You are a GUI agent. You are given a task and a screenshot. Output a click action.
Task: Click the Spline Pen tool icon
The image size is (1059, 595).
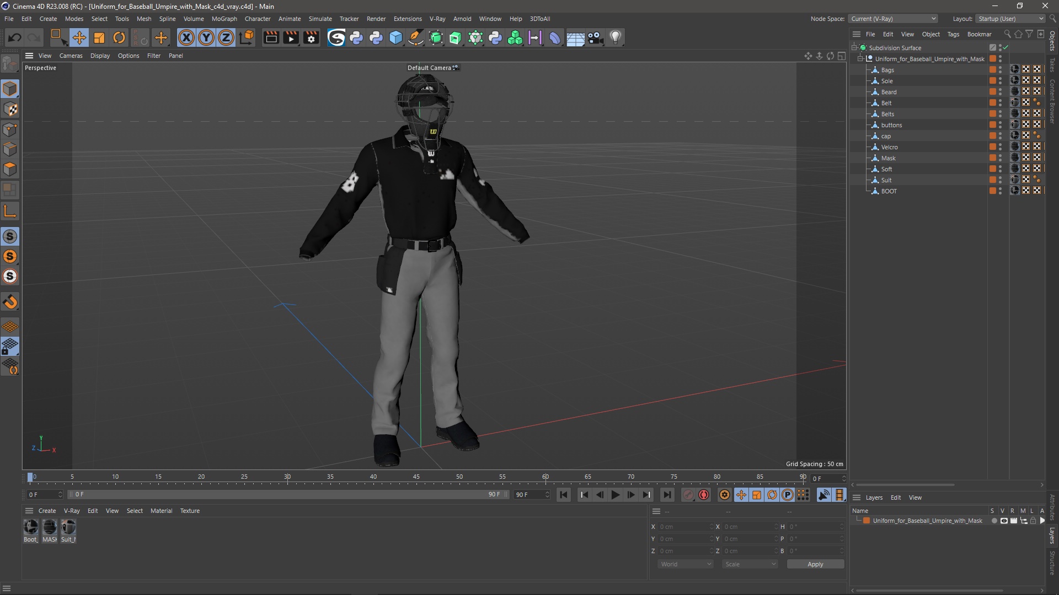click(416, 37)
